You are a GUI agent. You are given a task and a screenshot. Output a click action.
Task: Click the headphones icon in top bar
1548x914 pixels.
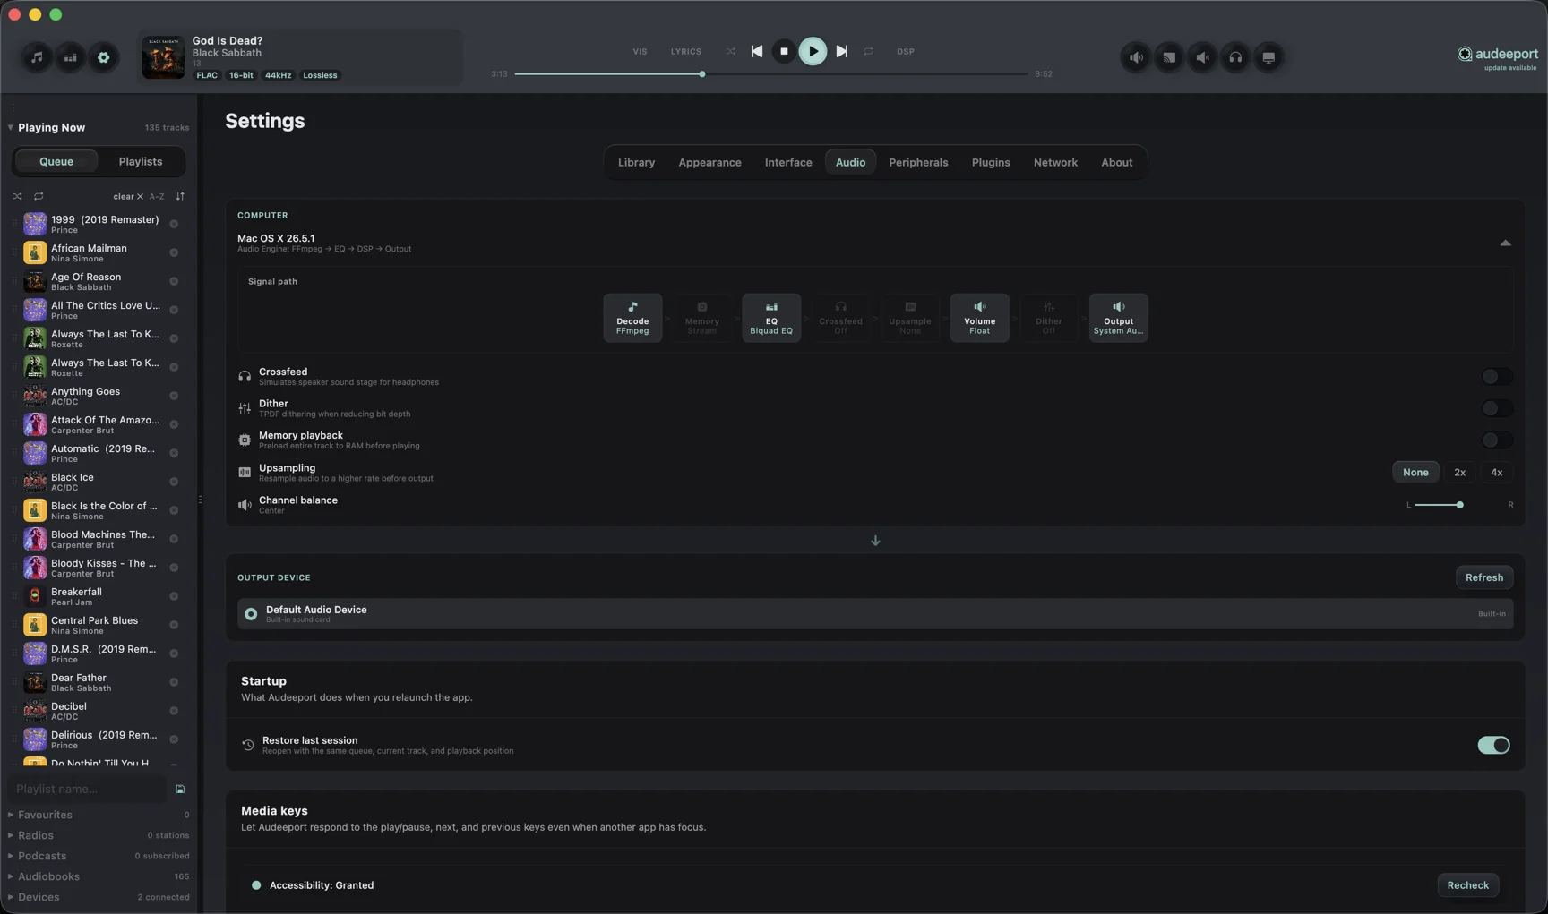[1235, 57]
